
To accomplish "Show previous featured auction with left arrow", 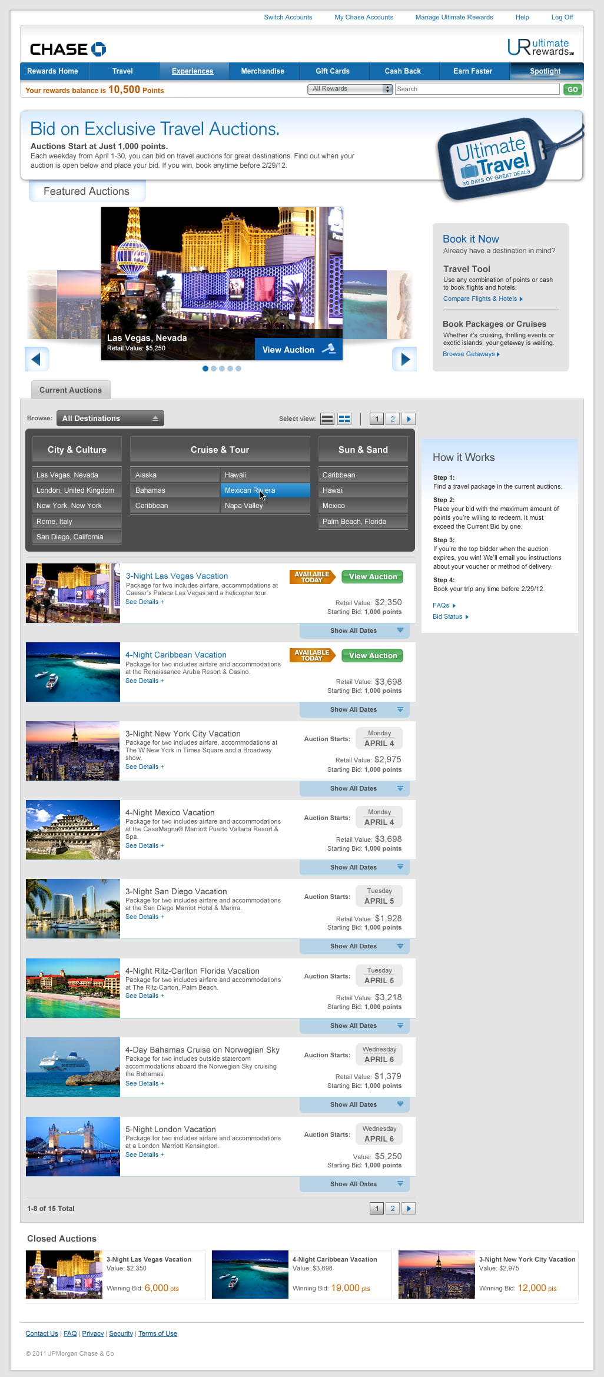I will [36, 359].
